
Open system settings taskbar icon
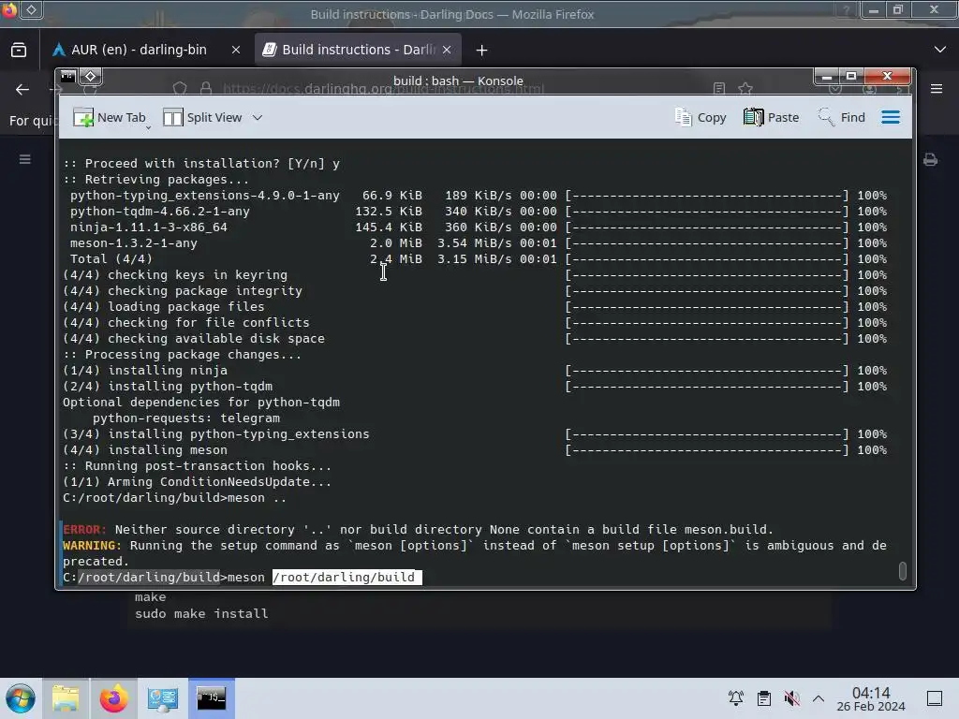tap(163, 698)
